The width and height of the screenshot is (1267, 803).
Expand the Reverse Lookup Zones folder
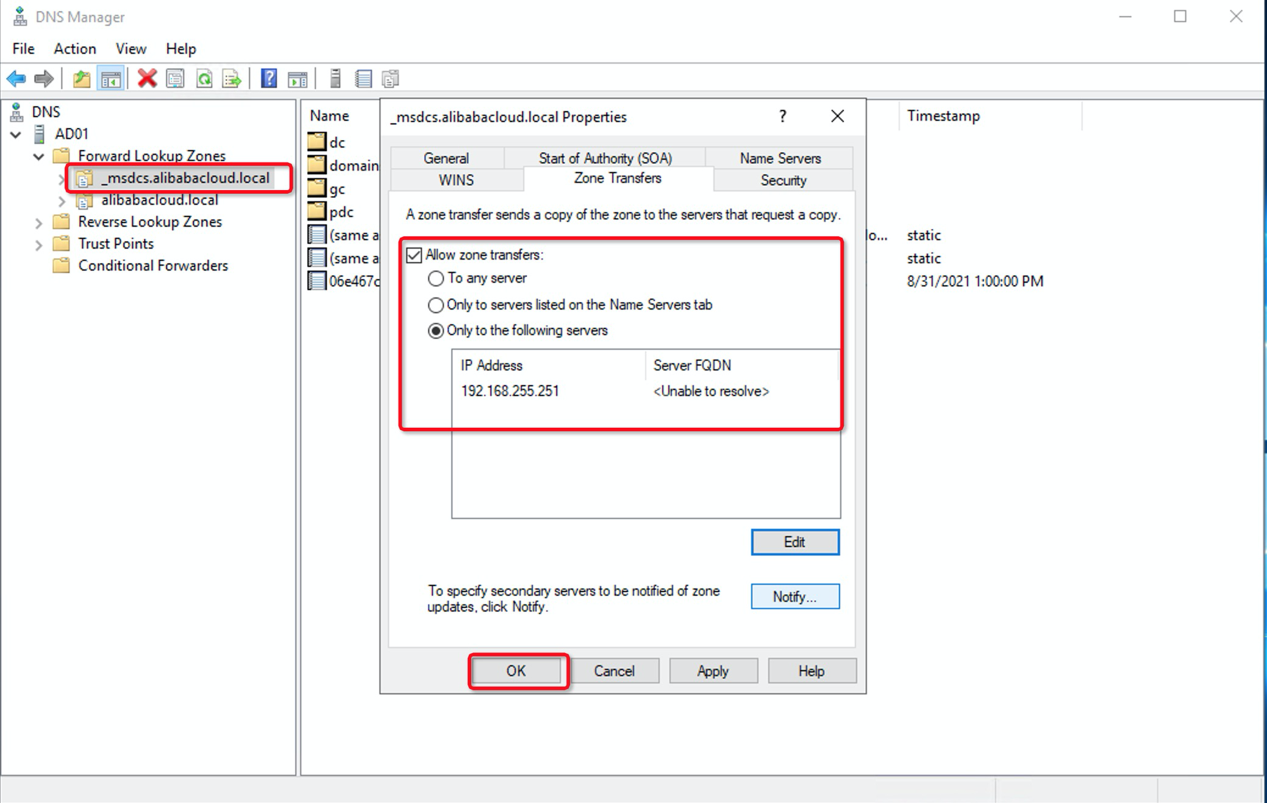tap(38, 223)
